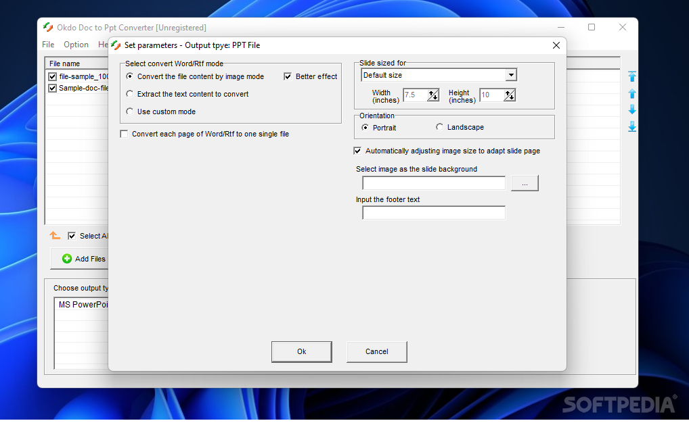Click the Height inches value field

pyautogui.click(x=491, y=95)
